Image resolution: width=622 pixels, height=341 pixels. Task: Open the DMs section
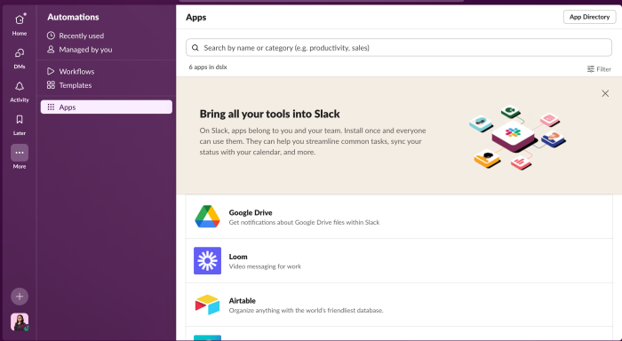click(x=19, y=58)
